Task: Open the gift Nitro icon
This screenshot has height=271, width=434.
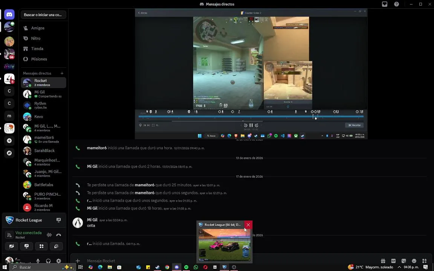Action: pos(383,261)
